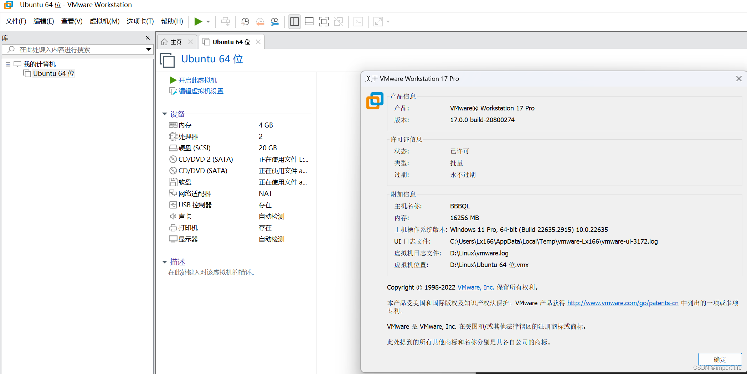The height and width of the screenshot is (374, 747).
Task: Open the snapshot manager icon
Action: (x=275, y=22)
